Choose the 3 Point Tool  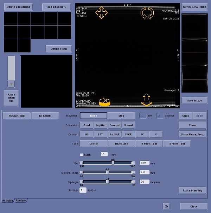(x=177, y=143)
